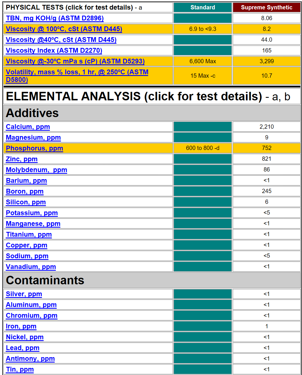Select the Zinc value 821
The image size is (302, 375).
(267, 159)
